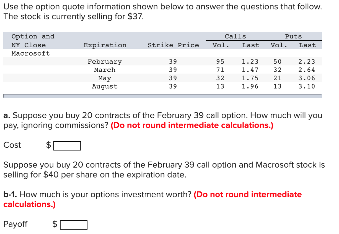Screen dimensions: 339x234
Task: Click the Expiration column header
Action: (105, 45)
